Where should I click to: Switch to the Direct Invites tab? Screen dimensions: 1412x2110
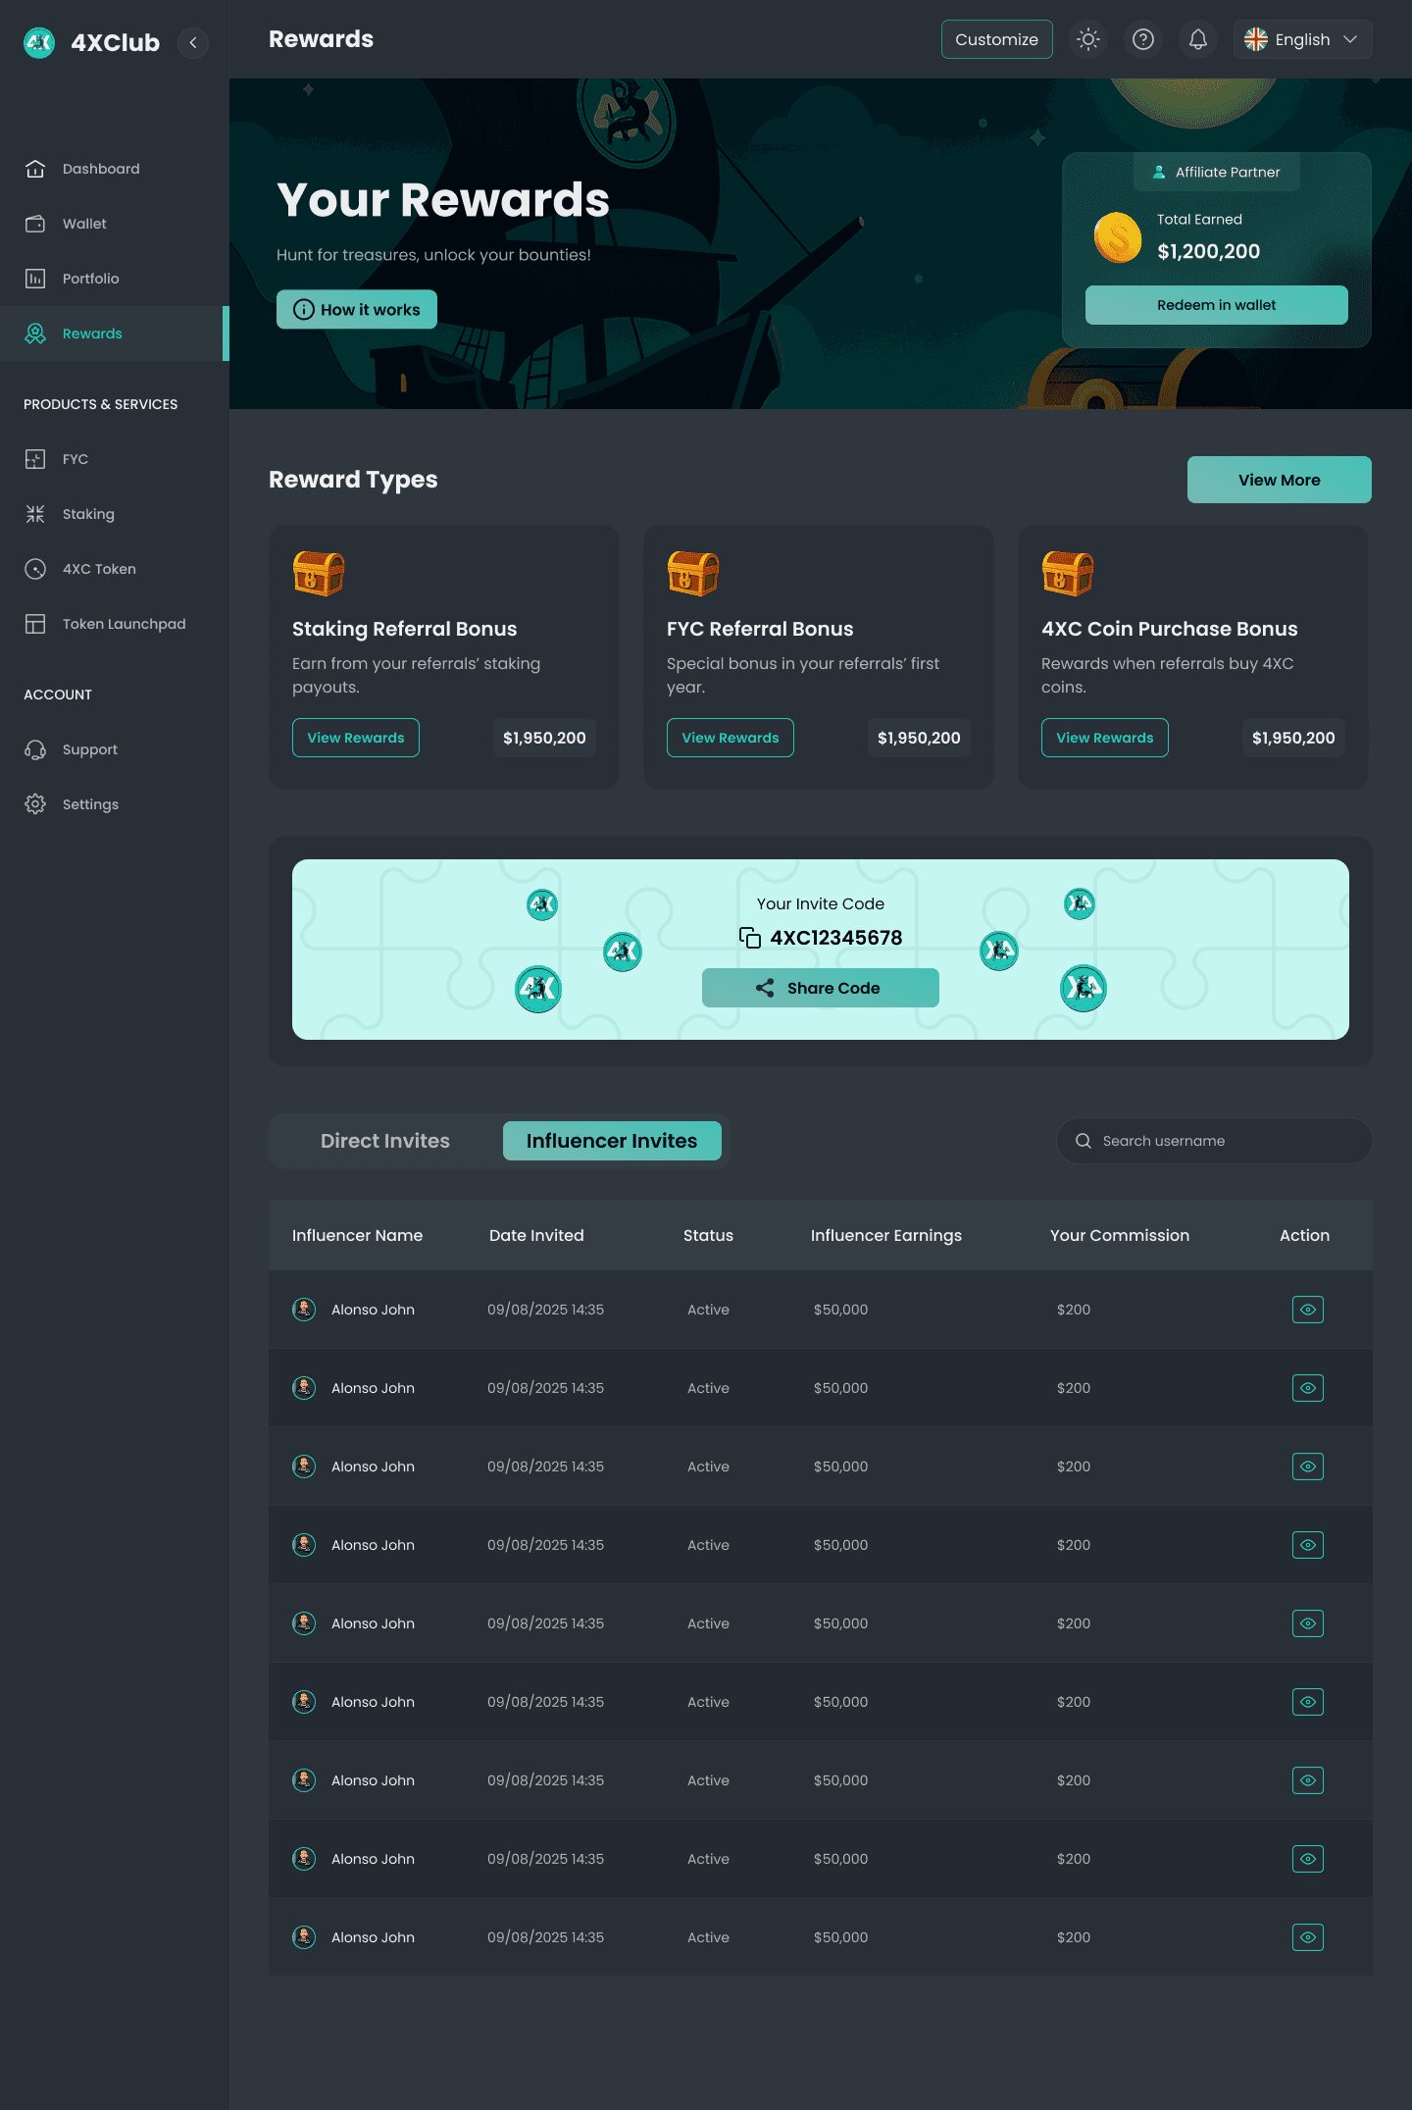click(385, 1141)
